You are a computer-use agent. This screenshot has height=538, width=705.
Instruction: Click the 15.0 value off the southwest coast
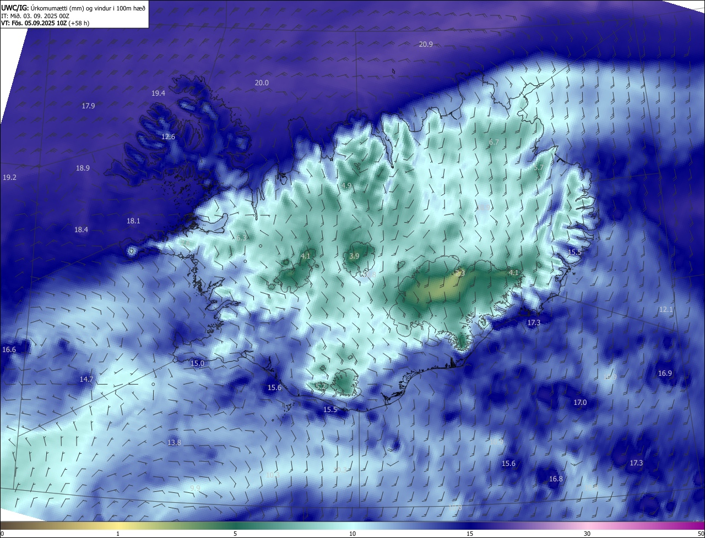[x=197, y=363]
